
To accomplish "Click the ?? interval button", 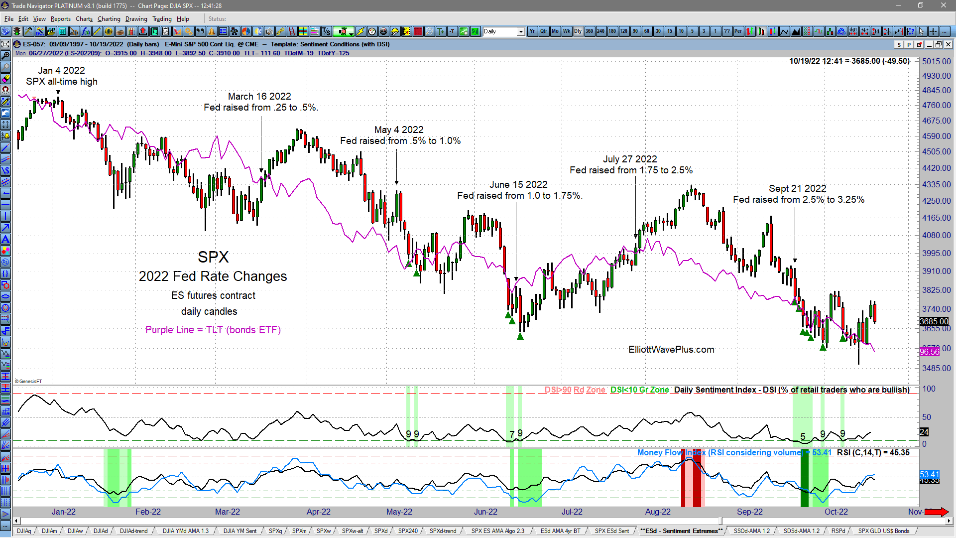I will [727, 31].
